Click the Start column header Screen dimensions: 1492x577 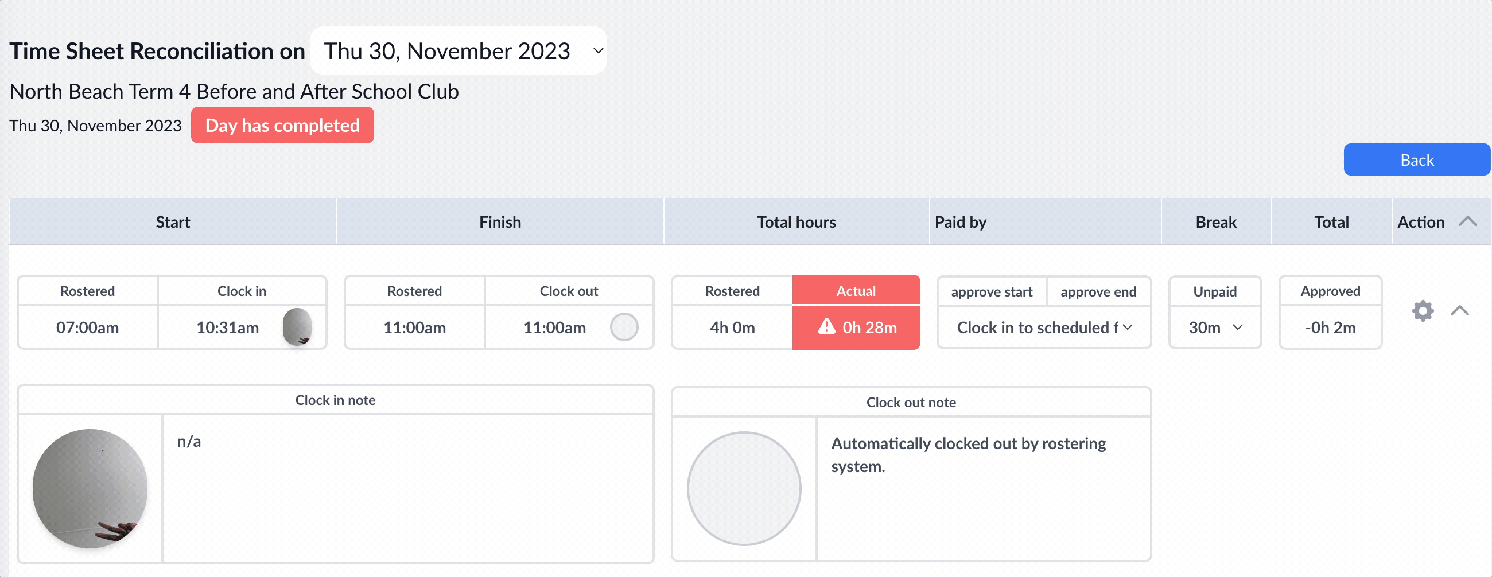(173, 221)
